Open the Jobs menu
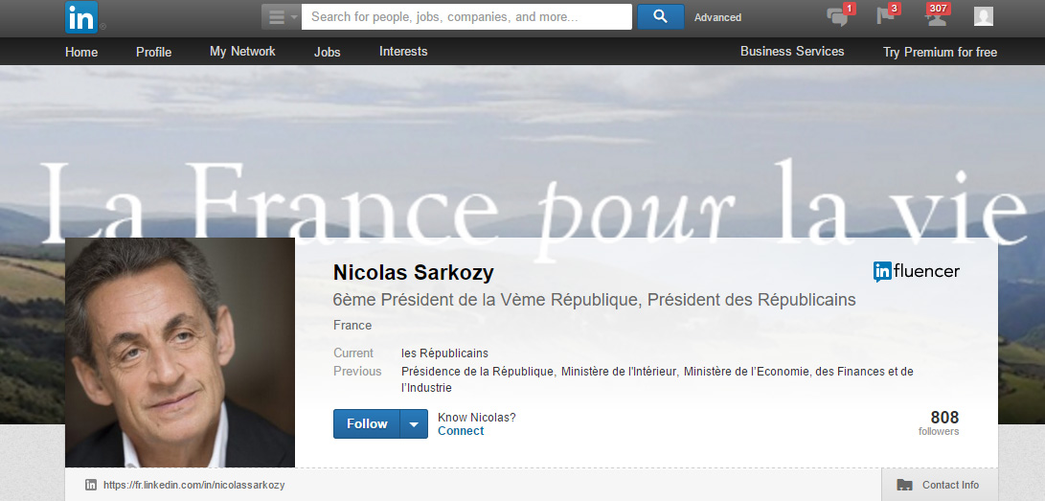 328,52
